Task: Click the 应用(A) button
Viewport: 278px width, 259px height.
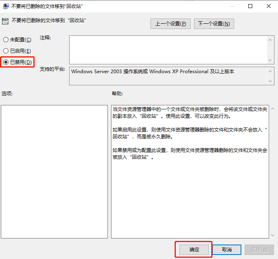Action: pyautogui.click(x=259, y=250)
